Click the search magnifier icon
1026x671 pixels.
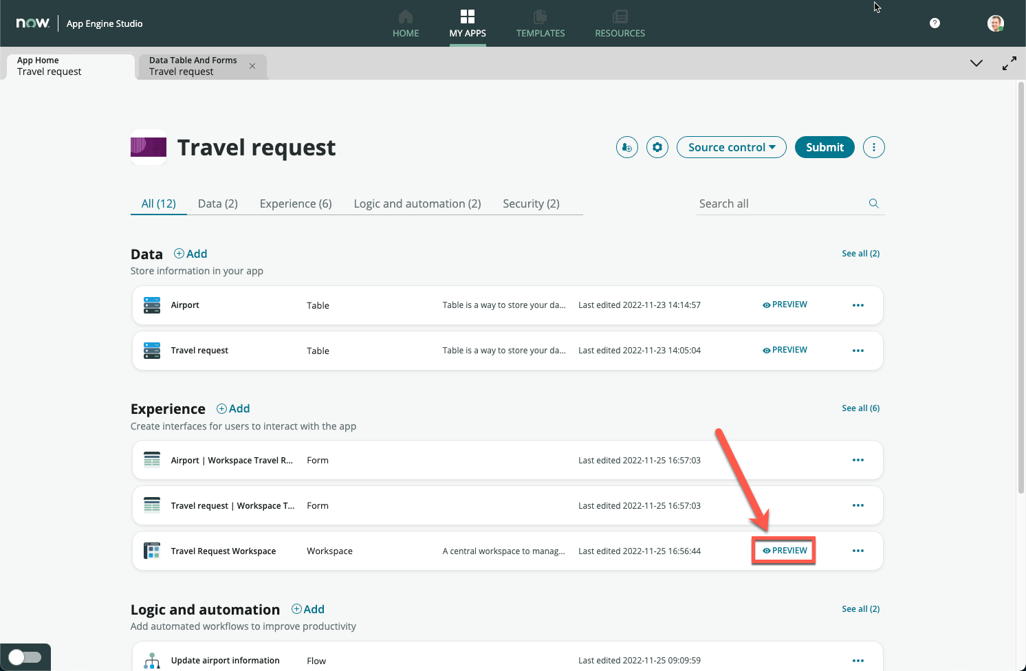click(x=874, y=203)
